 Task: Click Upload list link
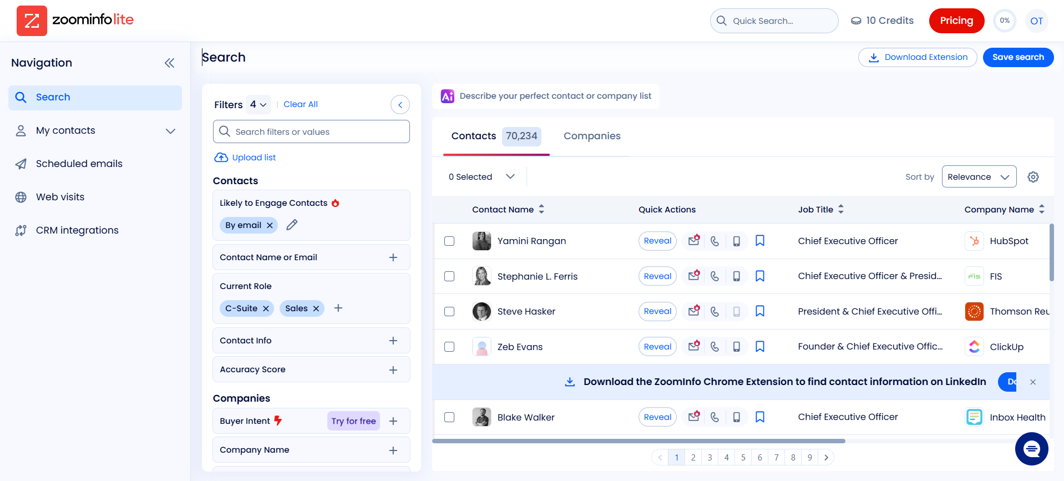[x=245, y=158]
